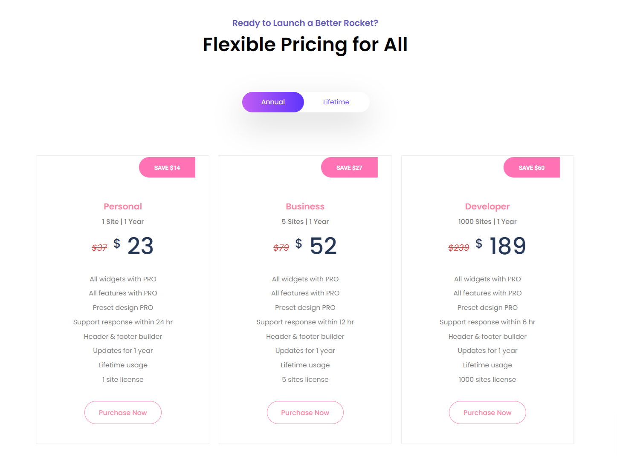Switch pricing toggle to Lifetime

point(336,102)
